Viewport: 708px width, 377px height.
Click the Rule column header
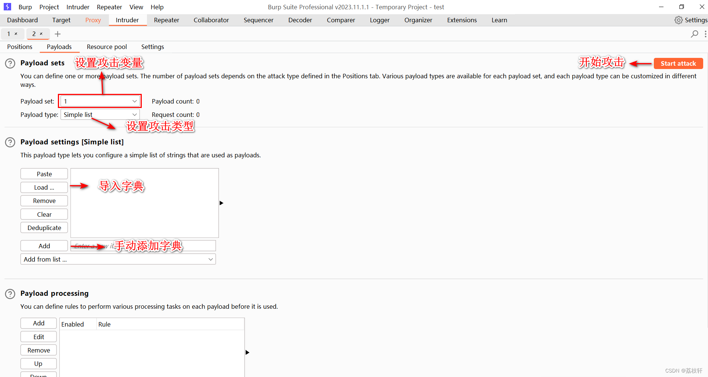pyautogui.click(x=170, y=324)
